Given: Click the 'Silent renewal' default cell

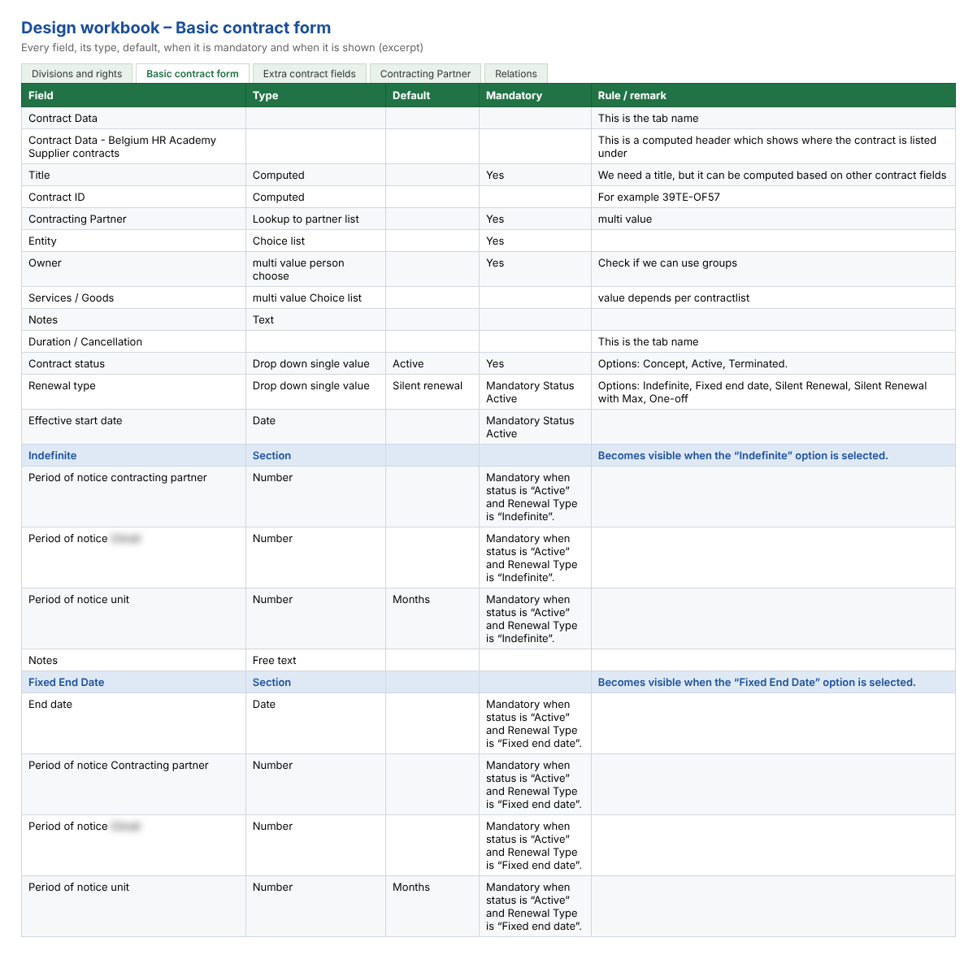Looking at the screenshot, I should [432, 392].
